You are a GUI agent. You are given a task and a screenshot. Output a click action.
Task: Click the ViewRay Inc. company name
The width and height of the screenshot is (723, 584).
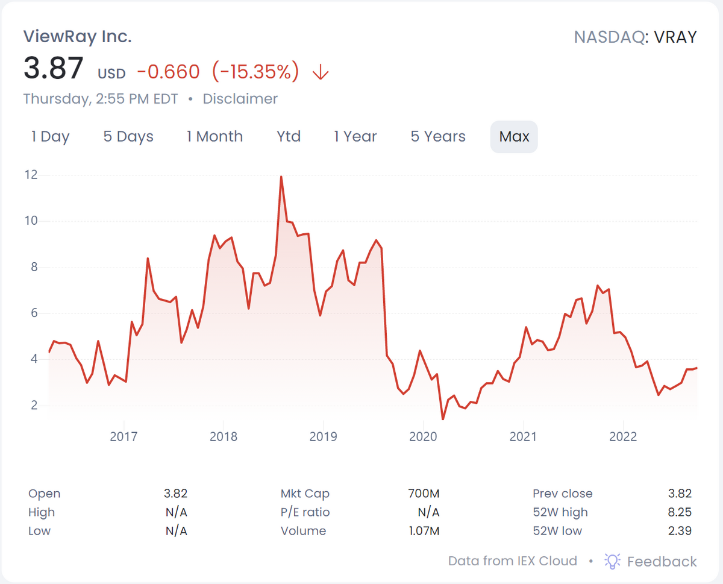(78, 36)
